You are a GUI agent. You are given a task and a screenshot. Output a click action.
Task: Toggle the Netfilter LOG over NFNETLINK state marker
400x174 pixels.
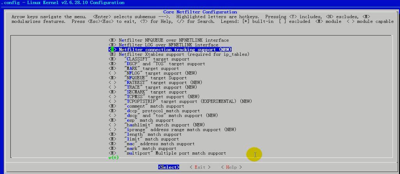(112, 45)
